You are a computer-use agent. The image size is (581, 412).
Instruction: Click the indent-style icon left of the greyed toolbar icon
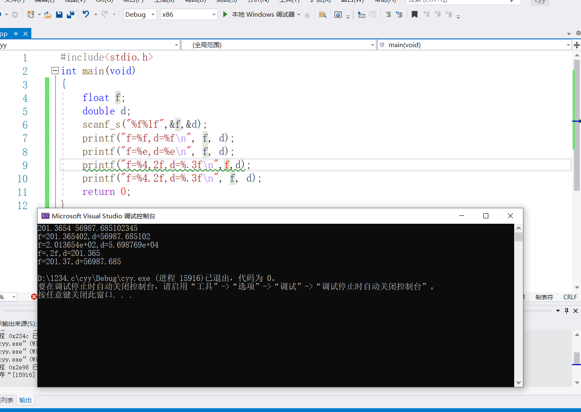[x=361, y=15]
